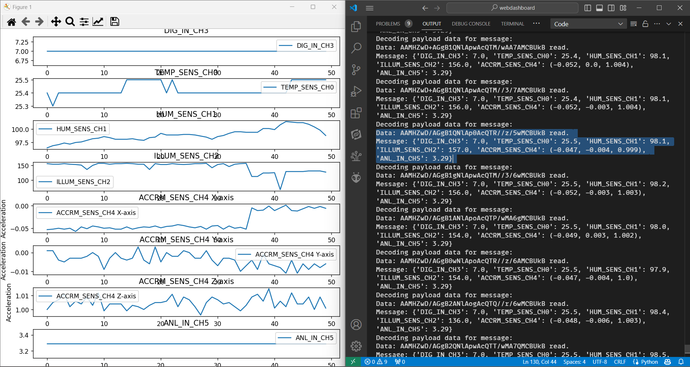Go to line via Ln 130, Col 44

click(539, 362)
